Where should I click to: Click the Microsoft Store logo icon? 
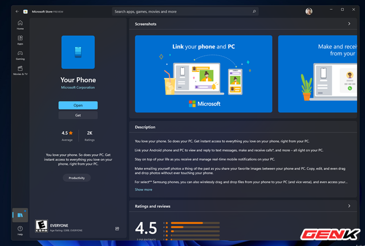pos(25,11)
